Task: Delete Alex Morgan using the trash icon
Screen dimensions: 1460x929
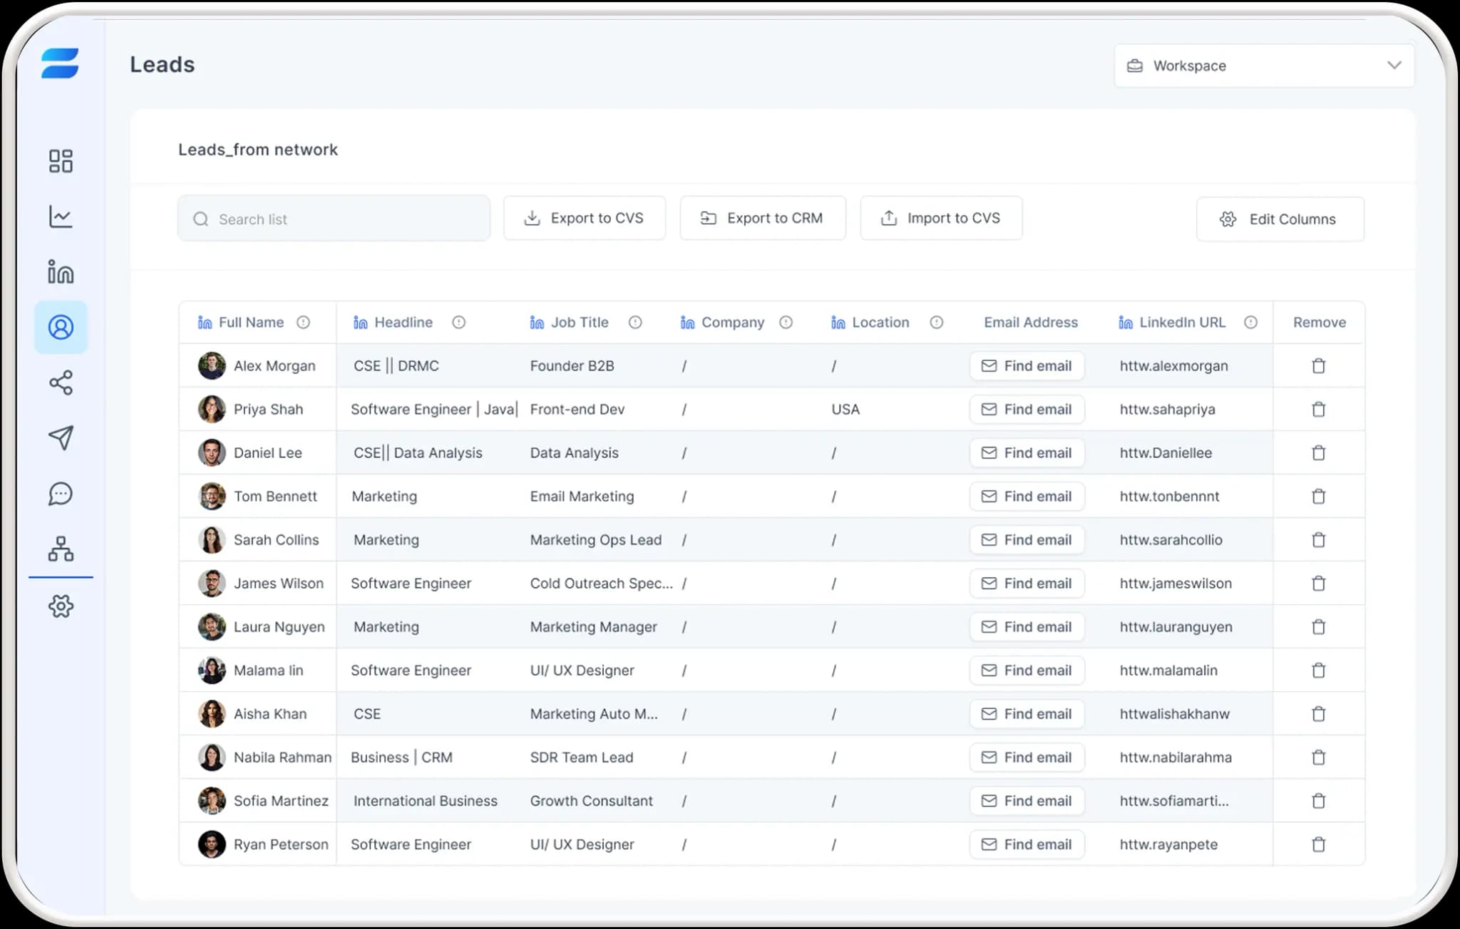Action: pos(1317,365)
